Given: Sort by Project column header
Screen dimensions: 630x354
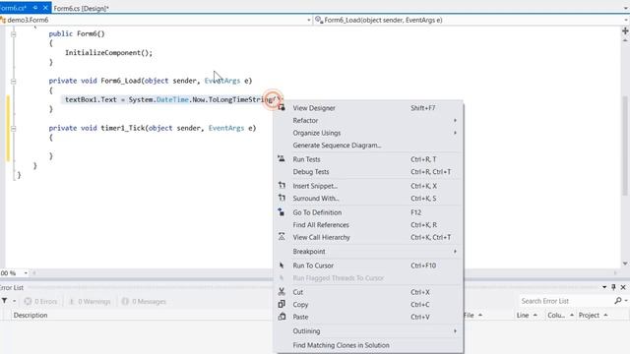Looking at the screenshot, I should point(593,315).
